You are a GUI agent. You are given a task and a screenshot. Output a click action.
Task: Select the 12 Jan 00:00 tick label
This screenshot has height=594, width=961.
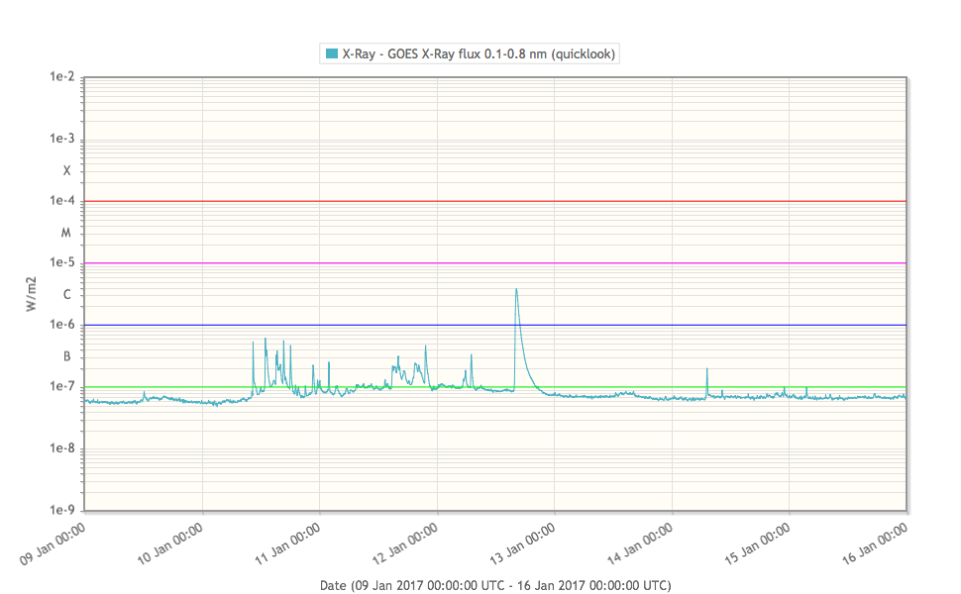(x=406, y=544)
